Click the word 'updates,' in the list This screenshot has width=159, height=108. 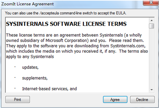point(30,67)
